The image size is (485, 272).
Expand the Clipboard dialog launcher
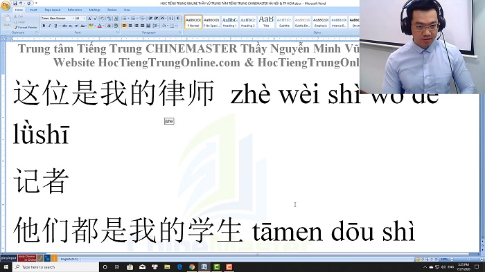37,32
